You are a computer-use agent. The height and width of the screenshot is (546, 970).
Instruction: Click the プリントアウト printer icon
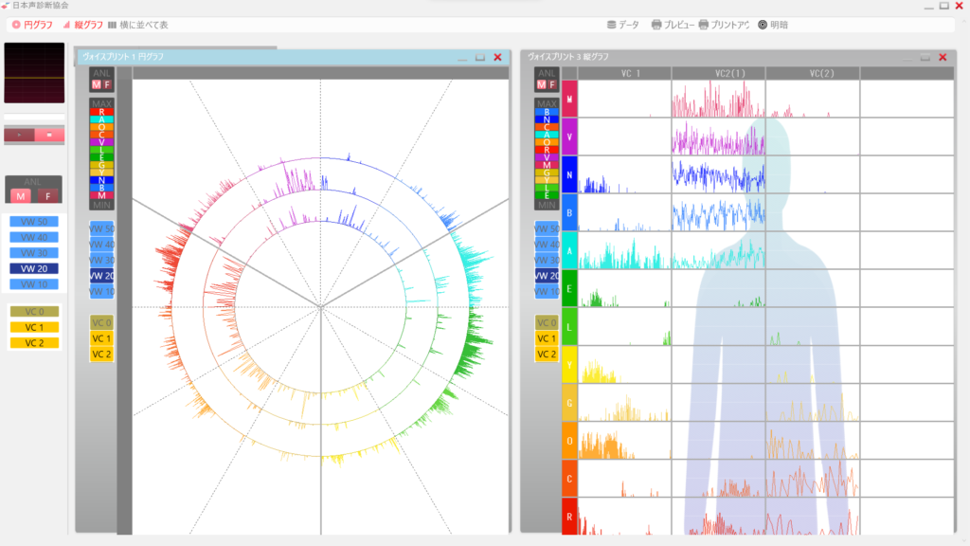click(x=704, y=25)
